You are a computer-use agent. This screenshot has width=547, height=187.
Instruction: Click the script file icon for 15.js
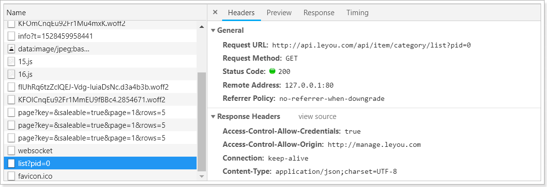(11, 62)
